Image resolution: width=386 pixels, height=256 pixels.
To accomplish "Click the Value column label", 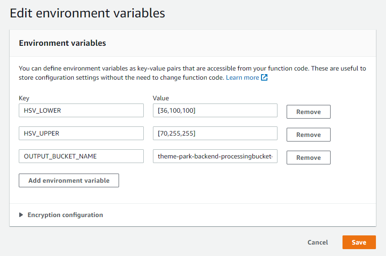I will click(161, 98).
